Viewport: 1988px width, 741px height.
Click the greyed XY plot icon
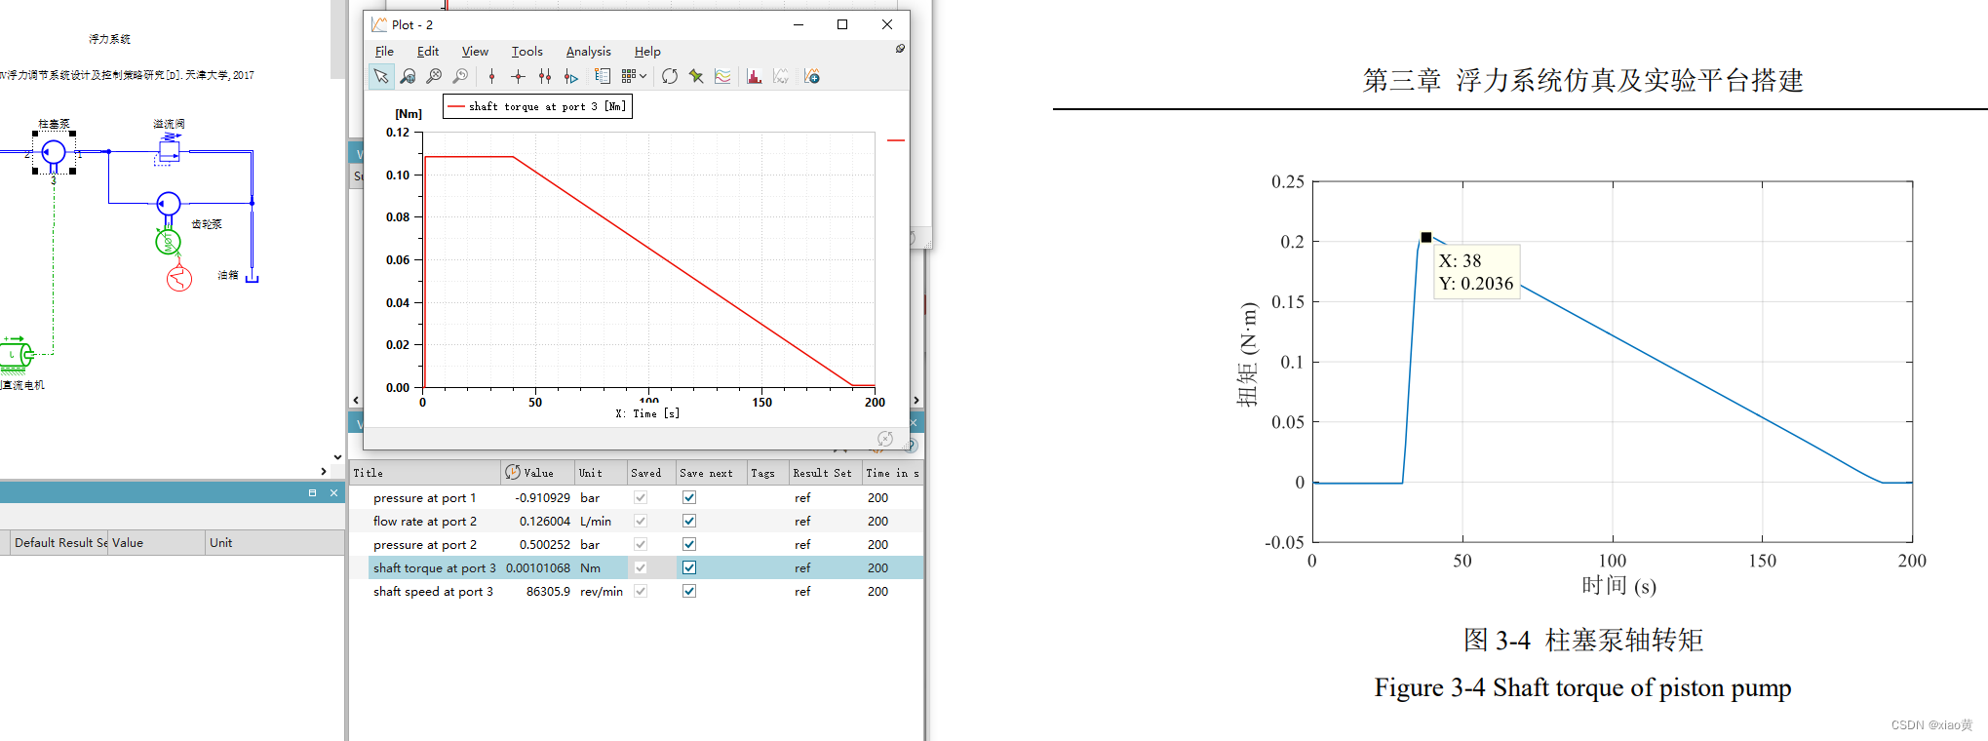(x=781, y=76)
